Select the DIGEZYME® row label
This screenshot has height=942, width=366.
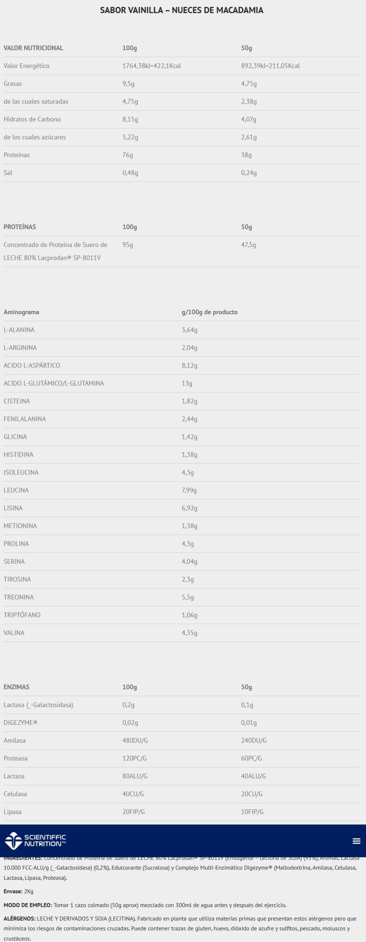tap(21, 723)
